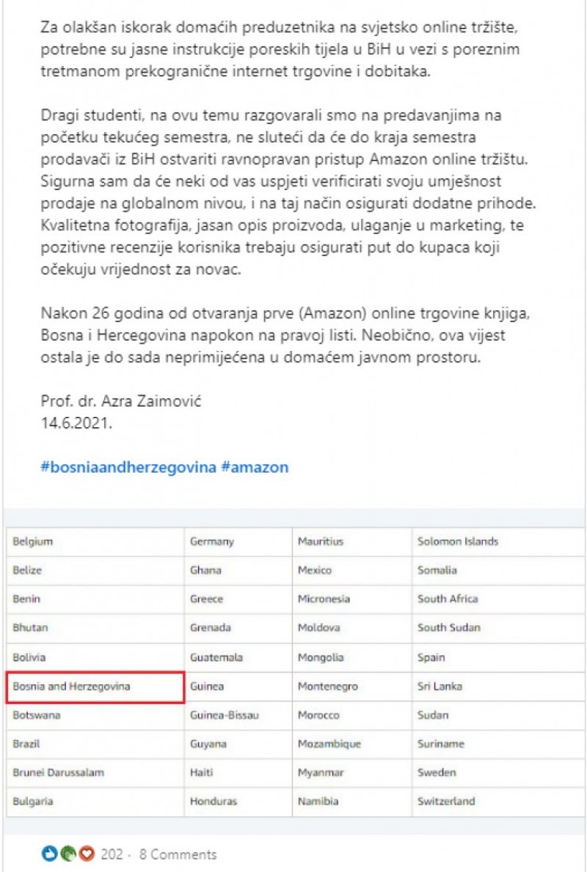
Task: Click the country list image thumbnail on Mauritius
Action: click(352, 542)
